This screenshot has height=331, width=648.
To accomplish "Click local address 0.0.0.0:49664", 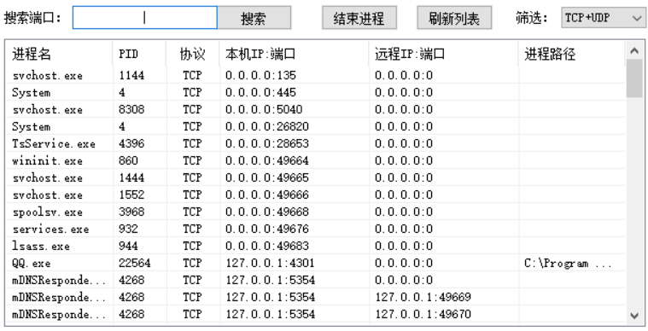I will pyautogui.click(x=267, y=160).
